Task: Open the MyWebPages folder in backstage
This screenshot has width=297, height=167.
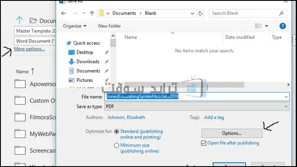Action: coord(35,134)
